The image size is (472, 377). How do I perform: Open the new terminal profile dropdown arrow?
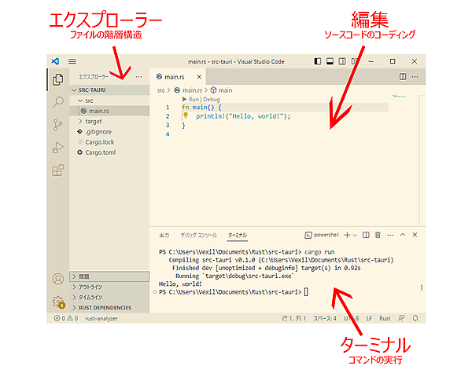tap(355, 235)
